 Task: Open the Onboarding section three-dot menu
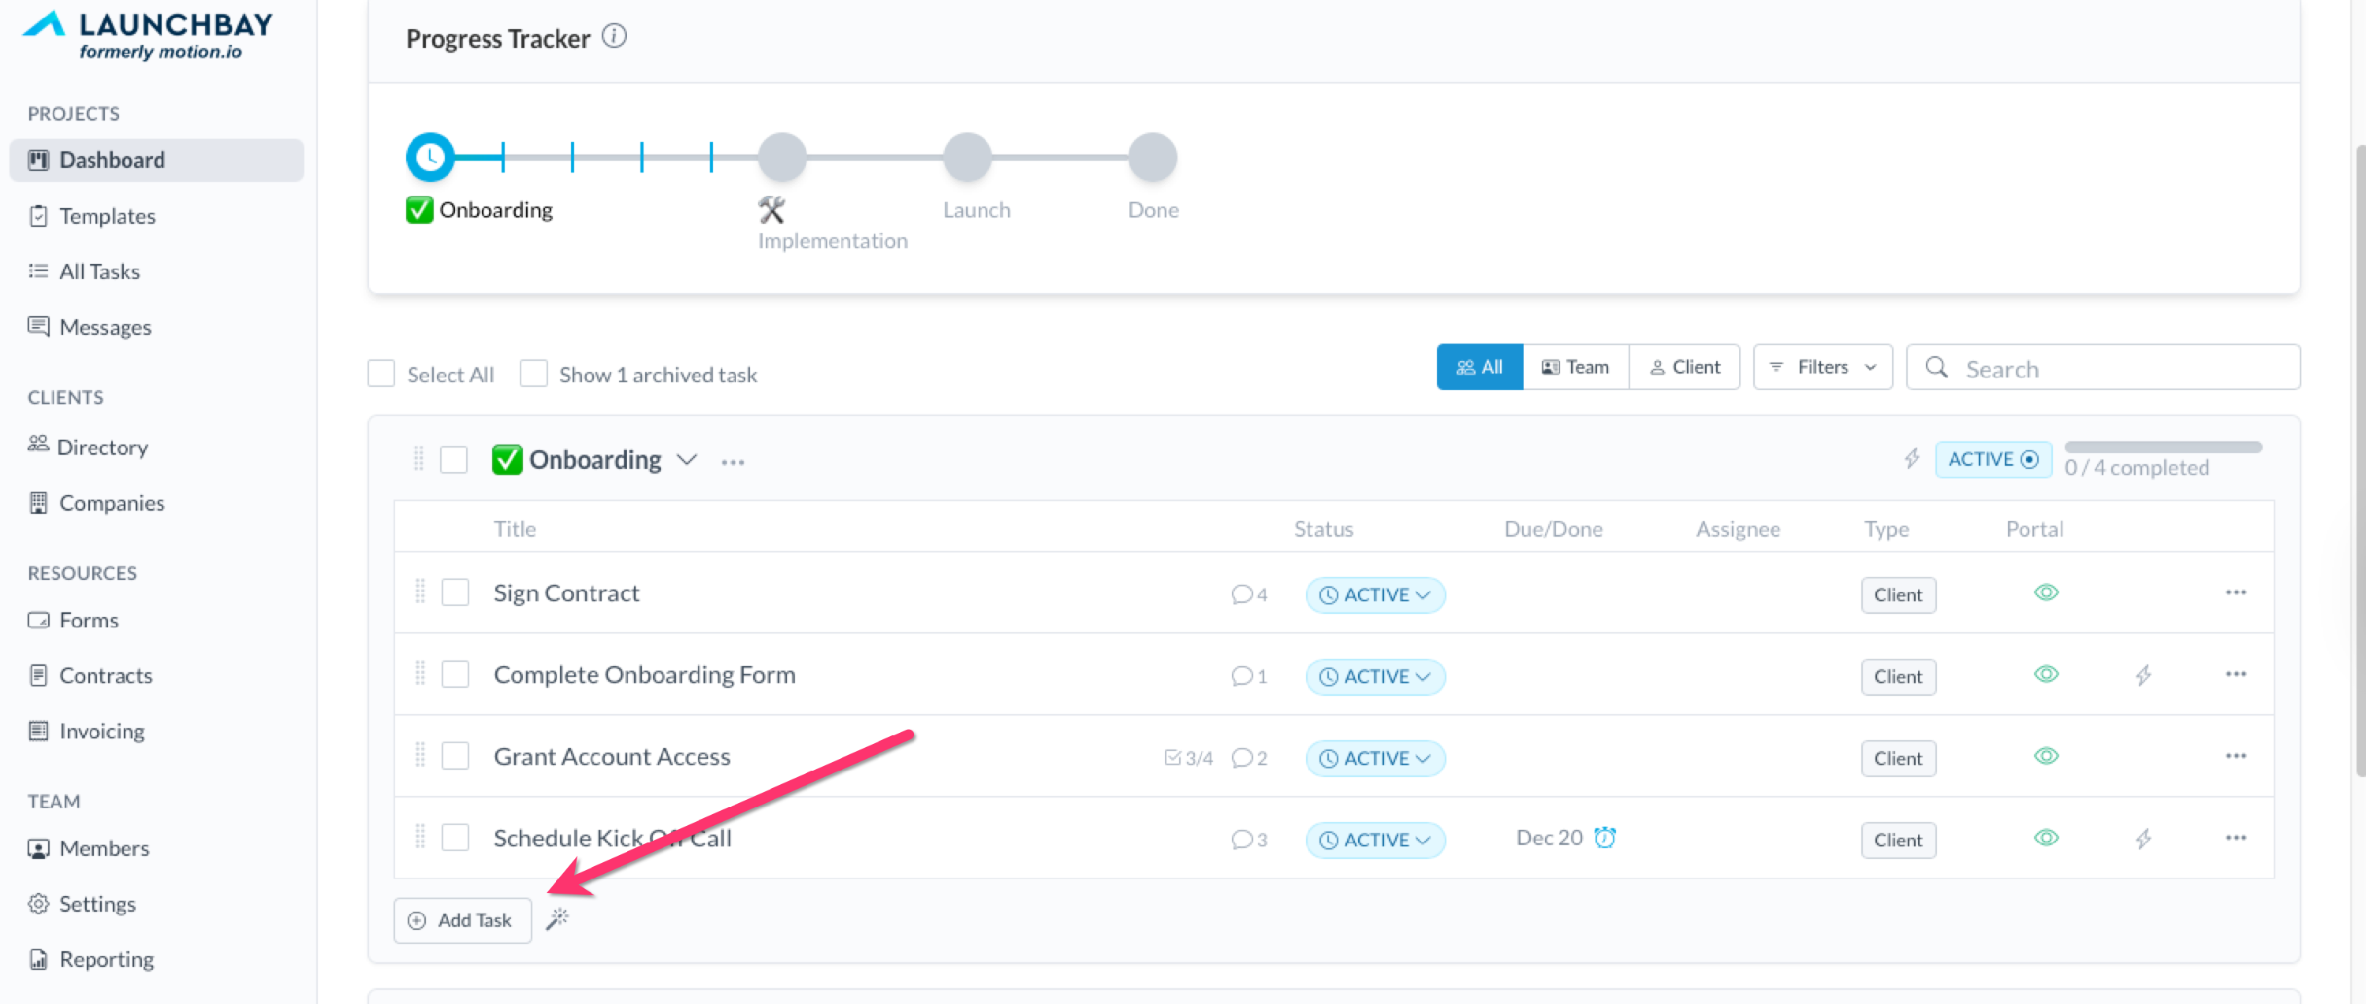tap(732, 462)
